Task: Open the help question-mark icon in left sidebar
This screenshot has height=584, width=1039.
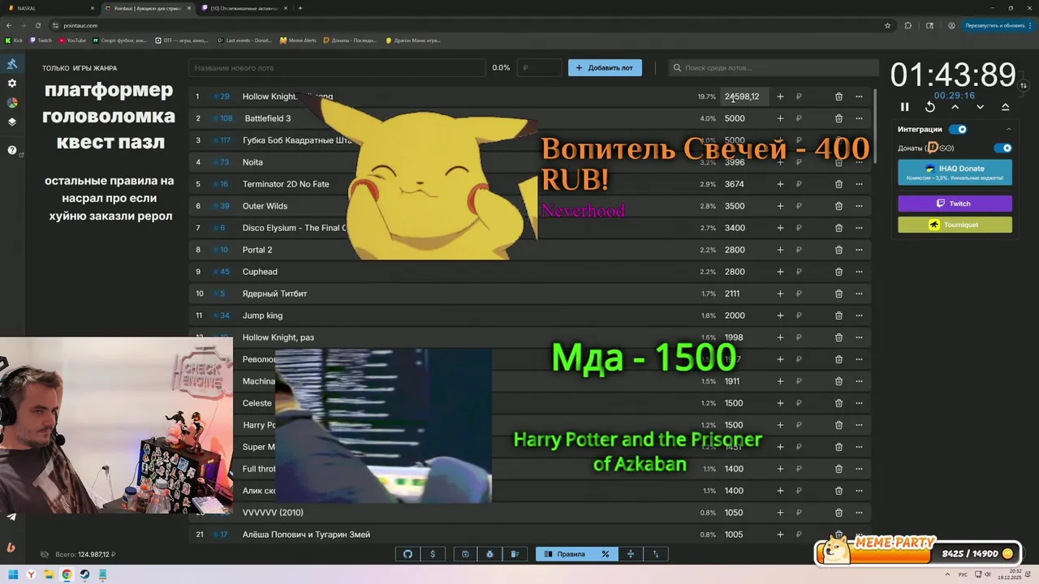Action: [x=12, y=150]
